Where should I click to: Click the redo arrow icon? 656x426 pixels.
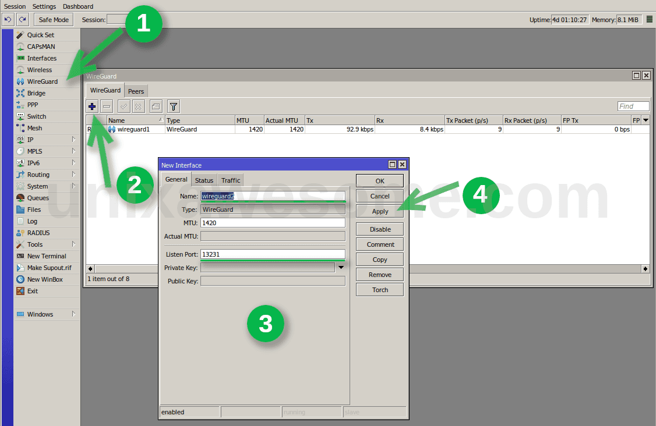point(22,20)
